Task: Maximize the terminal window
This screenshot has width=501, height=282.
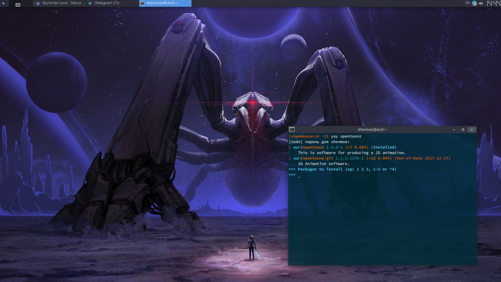Action: [x=463, y=129]
